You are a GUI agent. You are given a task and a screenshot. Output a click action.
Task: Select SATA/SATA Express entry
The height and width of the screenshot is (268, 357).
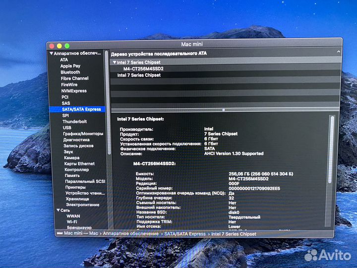click(77, 109)
